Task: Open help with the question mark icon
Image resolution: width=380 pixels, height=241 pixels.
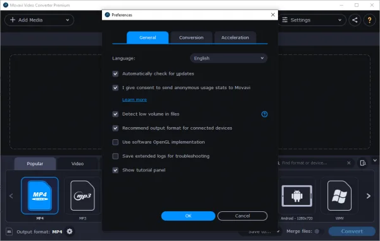Action: pyautogui.click(x=369, y=20)
